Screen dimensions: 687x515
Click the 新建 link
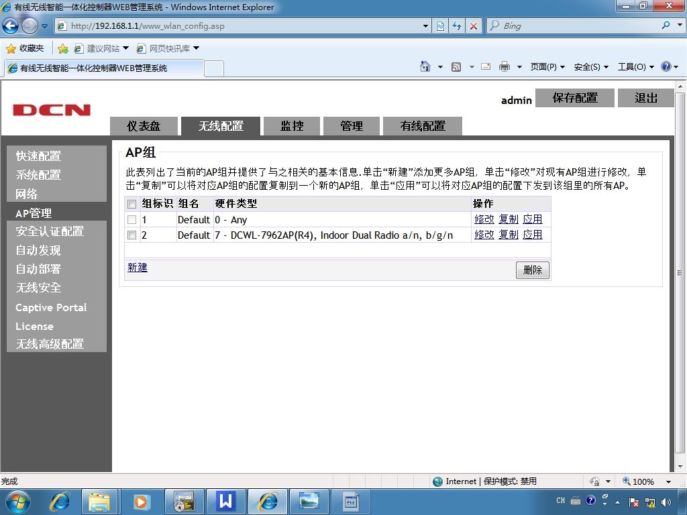(137, 267)
